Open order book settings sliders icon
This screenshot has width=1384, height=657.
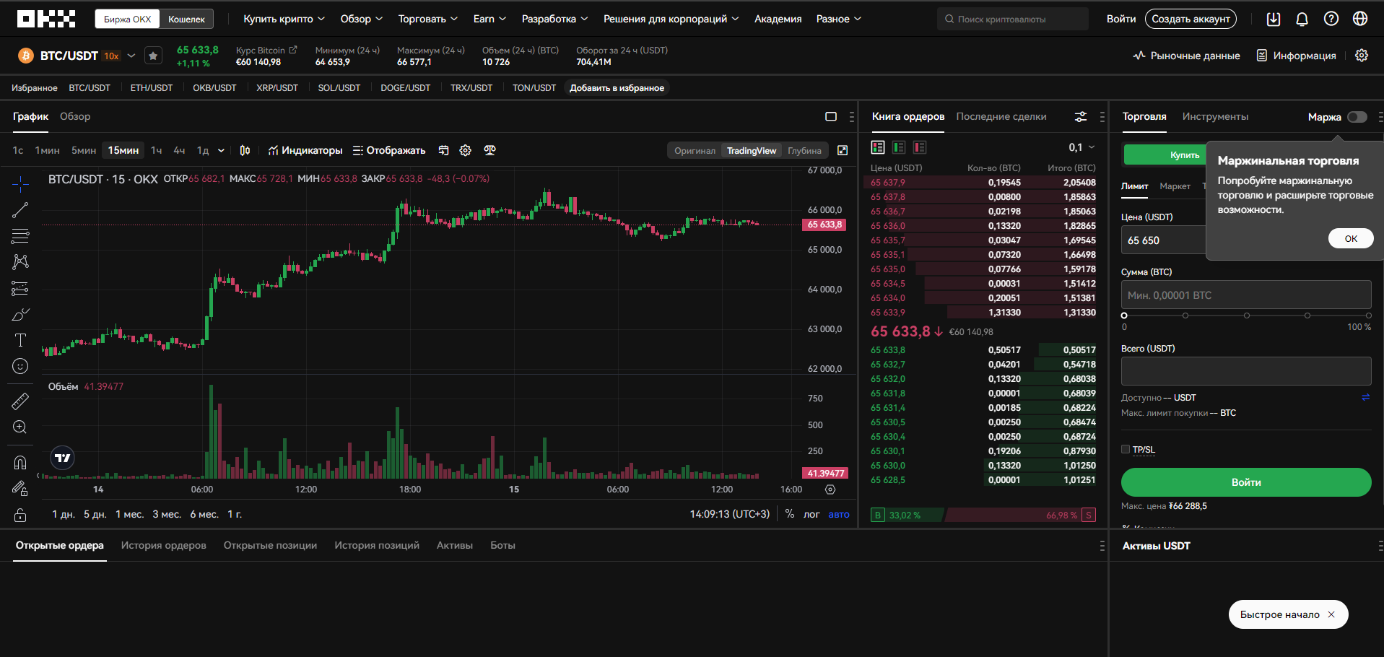pyautogui.click(x=1081, y=116)
